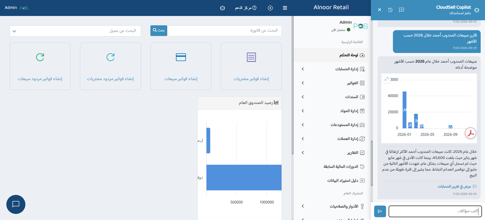This screenshot has height=220, width=485.
Task: Click لوحة التحكم gauge icon
Action: coord(362,55)
